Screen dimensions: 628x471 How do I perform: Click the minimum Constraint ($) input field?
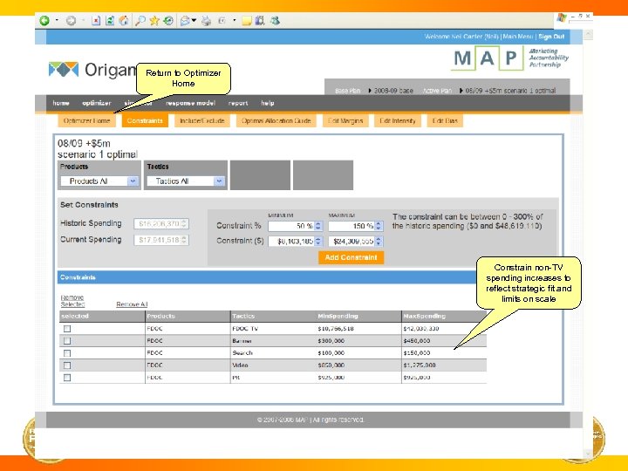point(295,241)
